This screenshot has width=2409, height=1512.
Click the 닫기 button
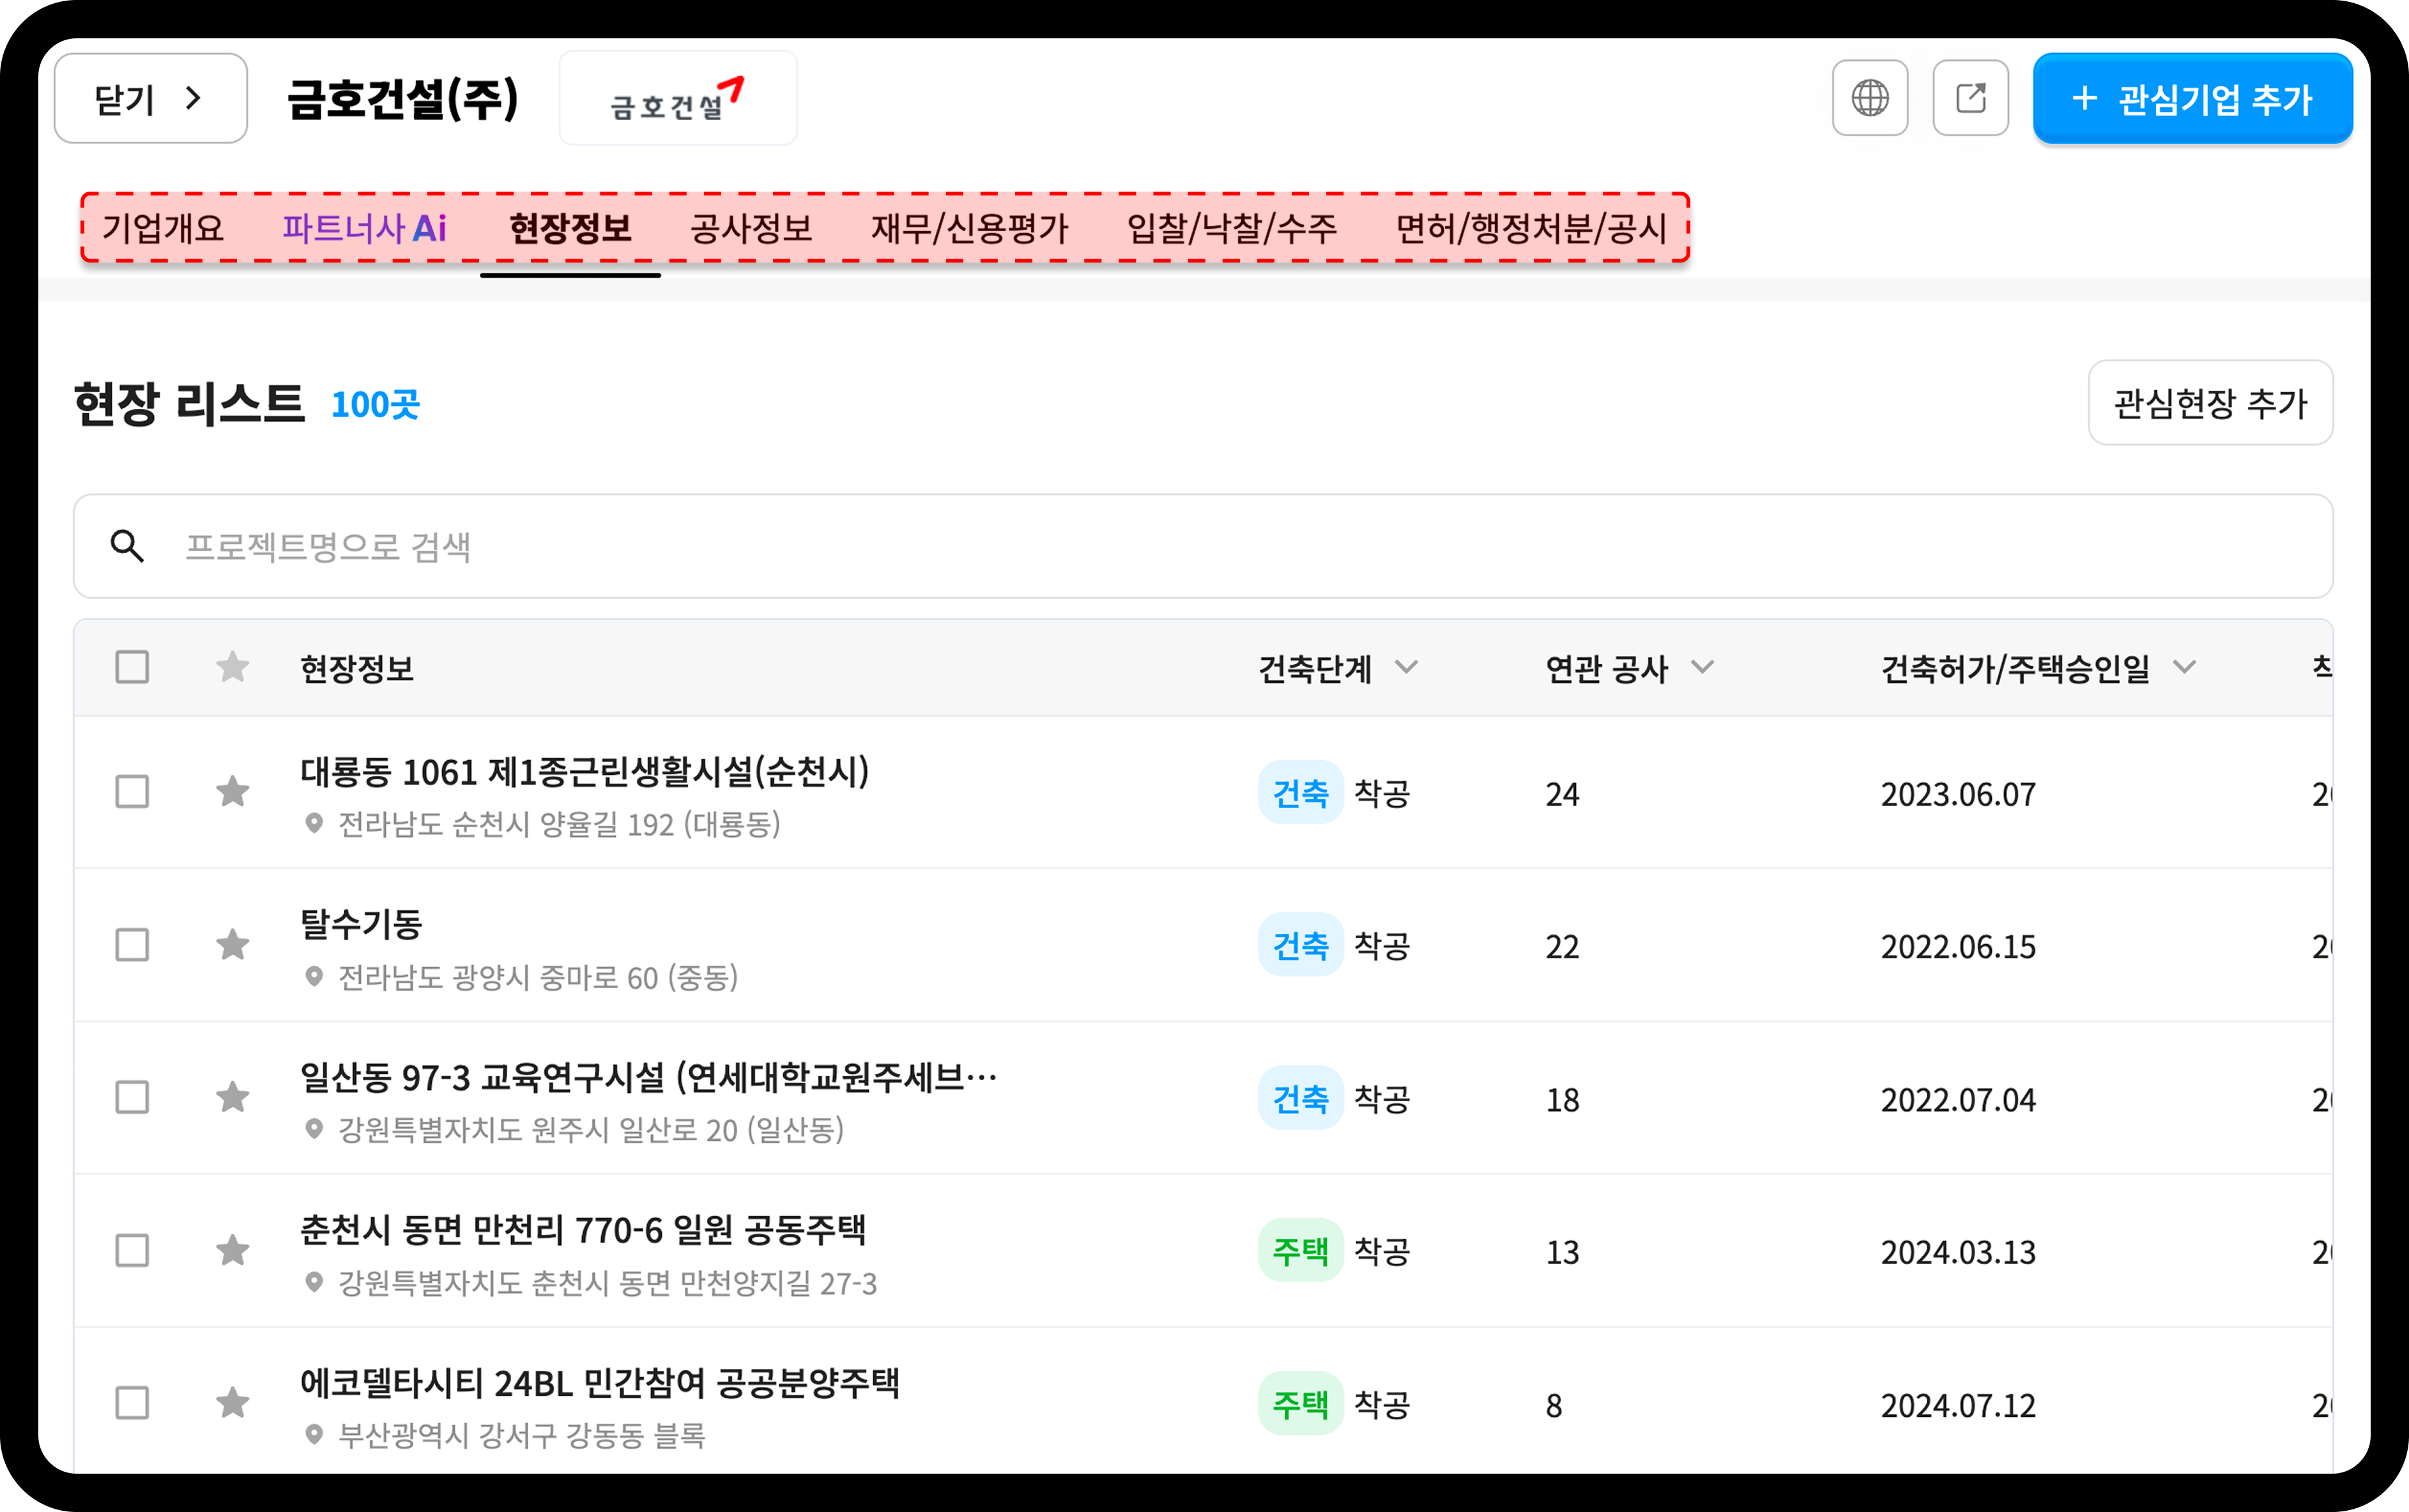click(x=150, y=98)
